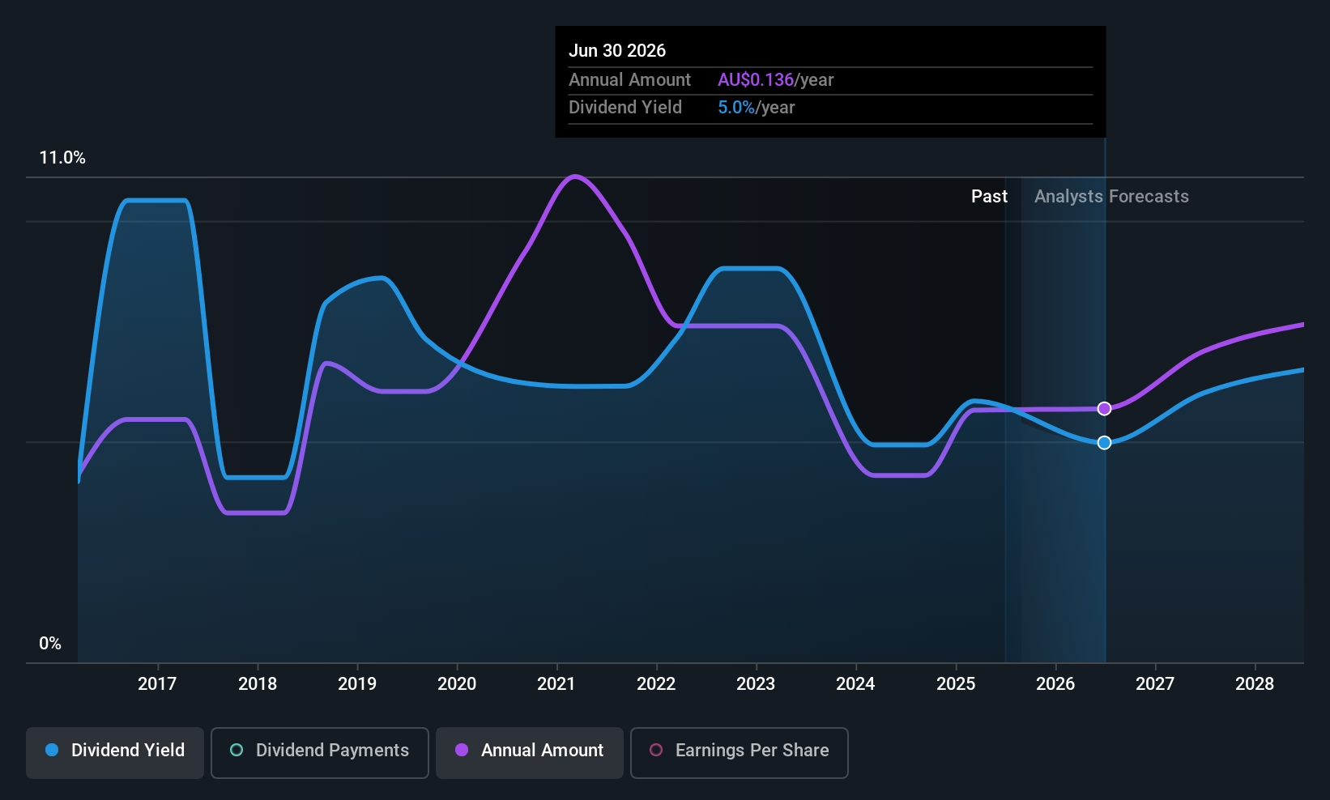Click the purple Annual Amount data point marker
The height and width of the screenshot is (800, 1330).
point(1104,409)
